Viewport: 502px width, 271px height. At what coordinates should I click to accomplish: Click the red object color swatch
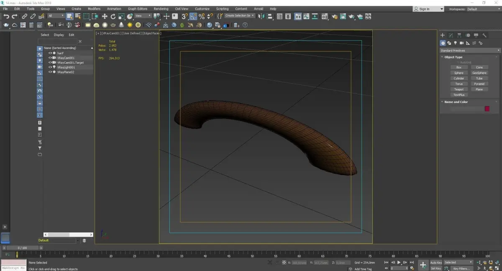point(487,109)
